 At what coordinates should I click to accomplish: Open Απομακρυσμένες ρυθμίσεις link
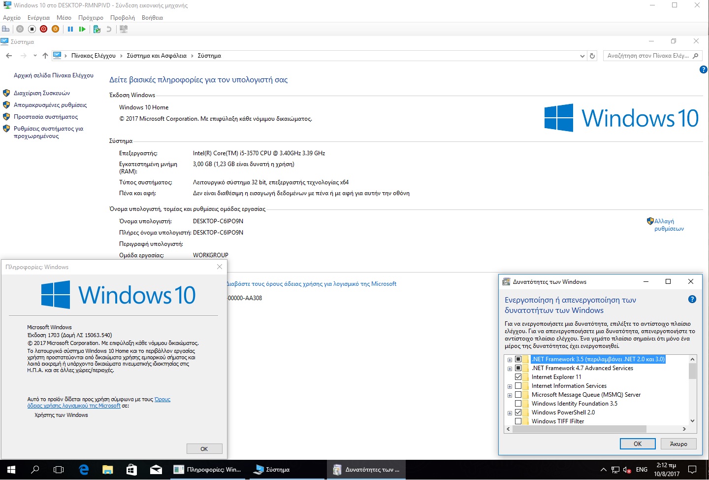click(50, 105)
